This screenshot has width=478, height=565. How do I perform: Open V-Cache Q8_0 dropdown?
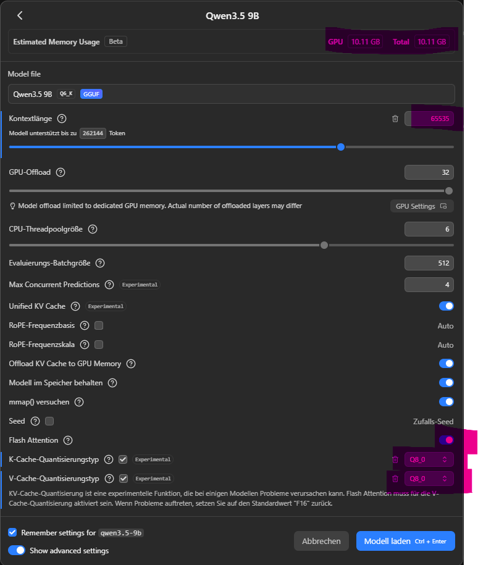429,479
